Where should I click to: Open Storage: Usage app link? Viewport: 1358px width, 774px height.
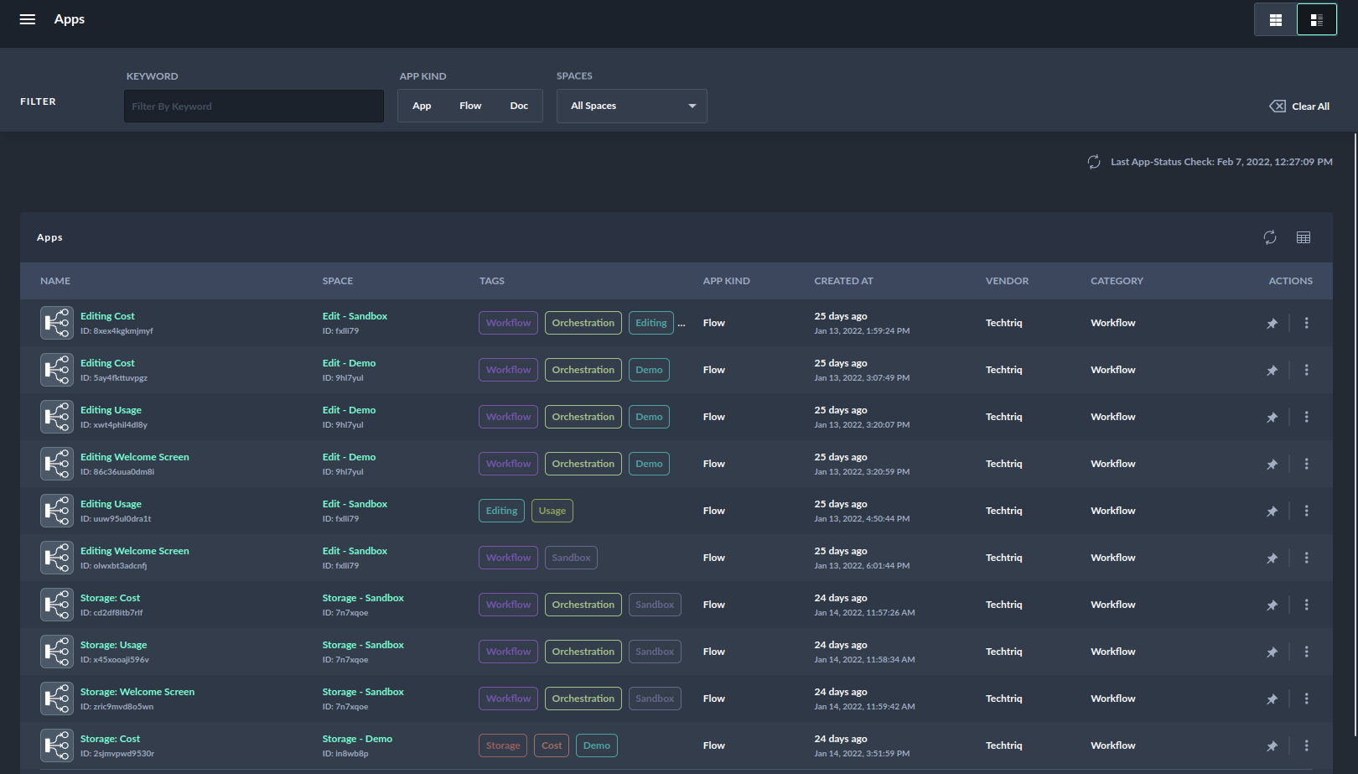click(113, 645)
